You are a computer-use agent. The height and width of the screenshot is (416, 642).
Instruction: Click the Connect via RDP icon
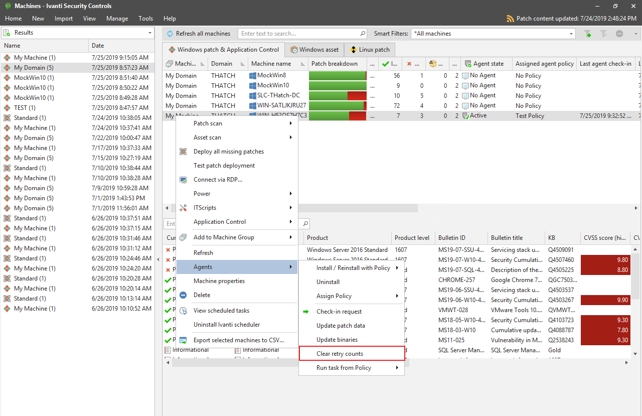(183, 180)
